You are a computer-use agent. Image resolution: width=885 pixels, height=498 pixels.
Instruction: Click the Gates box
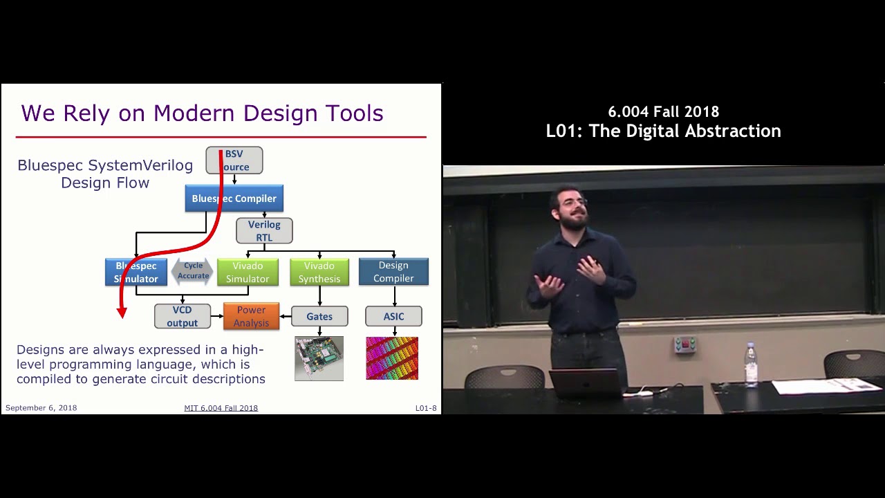(x=319, y=317)
